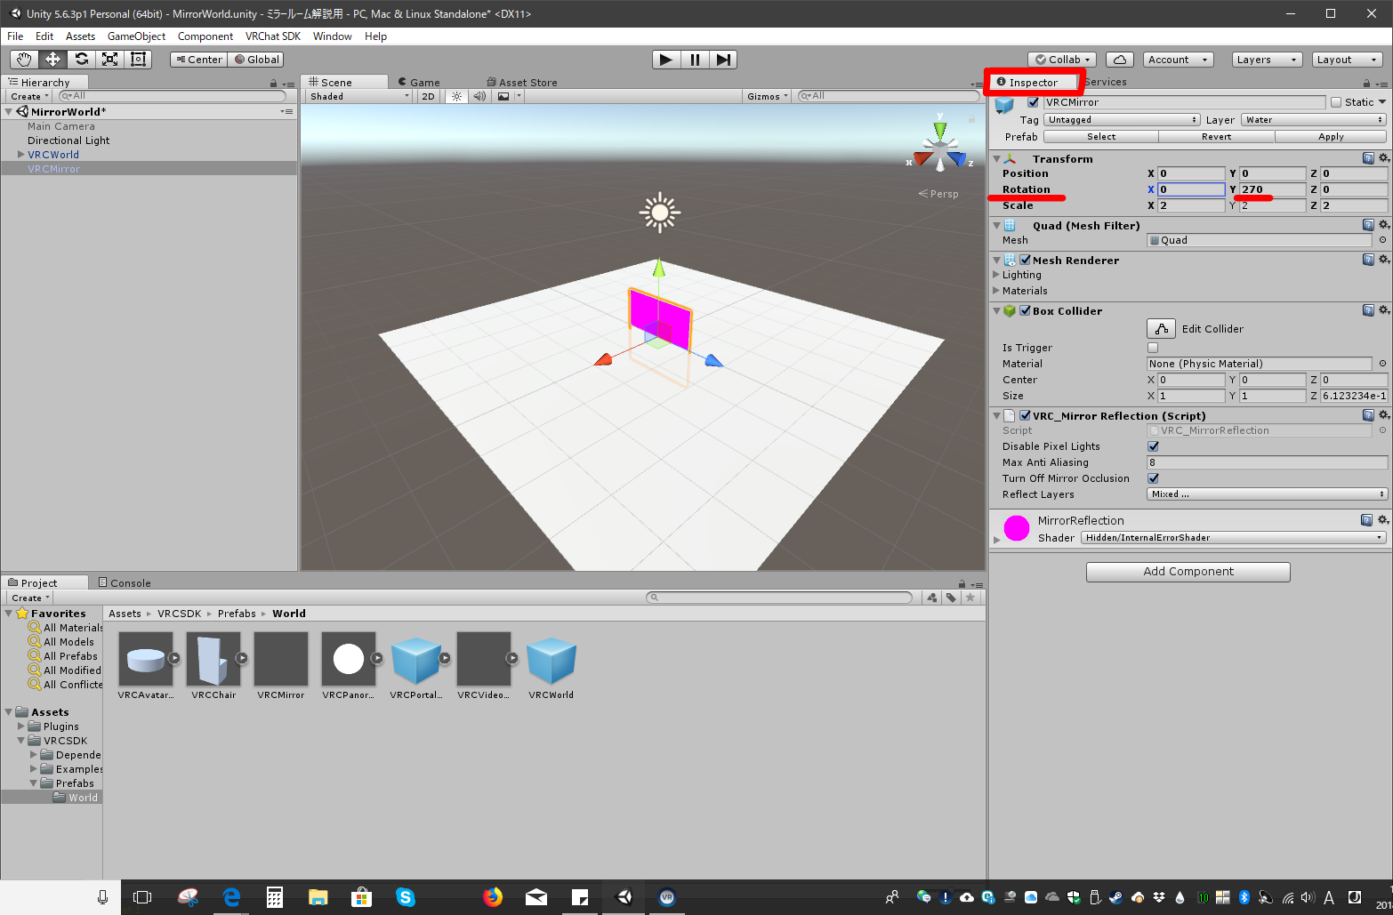The height and width of the screenshot is (915, 1393).
Task: Open Mesh Renderer gear settings
Action: [x=1384, y=260]
